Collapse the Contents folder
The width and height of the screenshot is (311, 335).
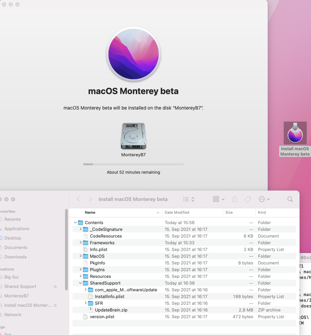click(75, 223)
